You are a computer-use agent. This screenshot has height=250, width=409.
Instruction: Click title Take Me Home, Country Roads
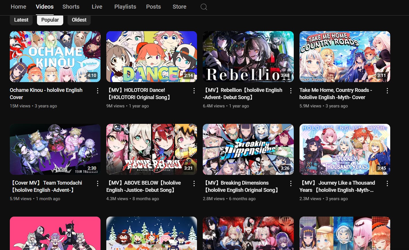[x=336, y=94]
